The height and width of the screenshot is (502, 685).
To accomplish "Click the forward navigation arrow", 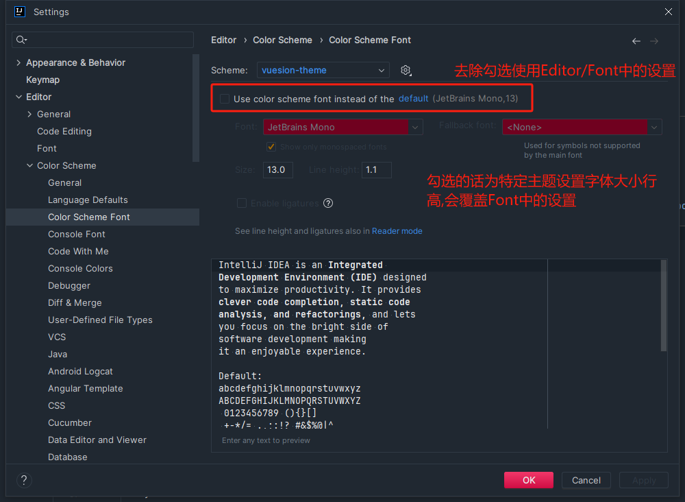I will tap(654, 40).
